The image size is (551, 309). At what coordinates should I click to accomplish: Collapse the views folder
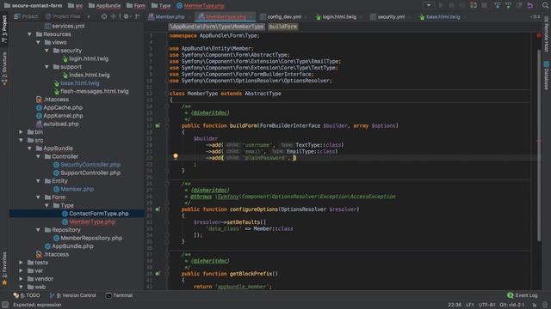pos(38,42)
